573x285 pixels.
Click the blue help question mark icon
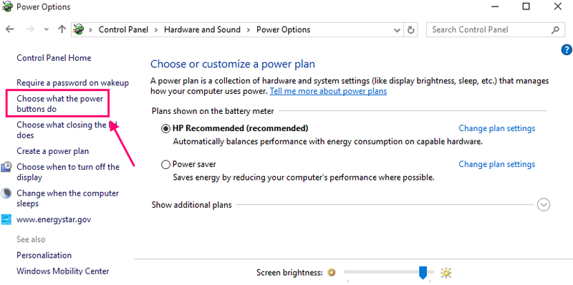(566, 49)
